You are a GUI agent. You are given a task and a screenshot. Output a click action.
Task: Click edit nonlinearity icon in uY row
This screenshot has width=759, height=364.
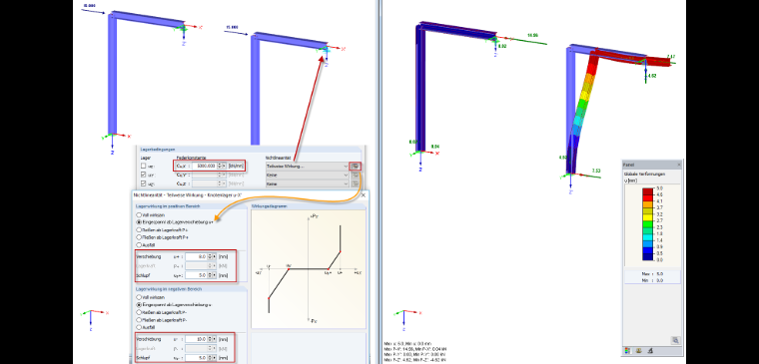pos(355,175)
